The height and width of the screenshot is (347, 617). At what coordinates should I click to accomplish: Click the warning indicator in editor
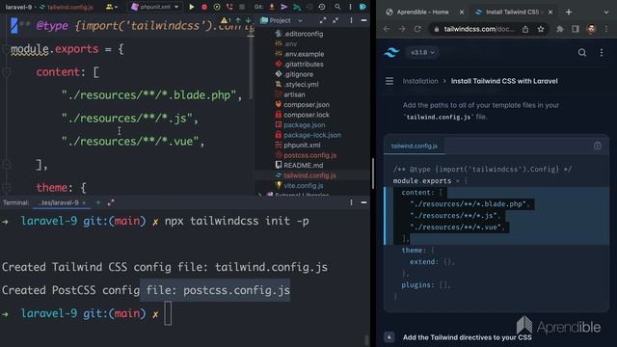click(226, 20)
